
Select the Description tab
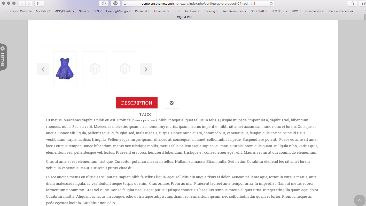click(137, 103)
